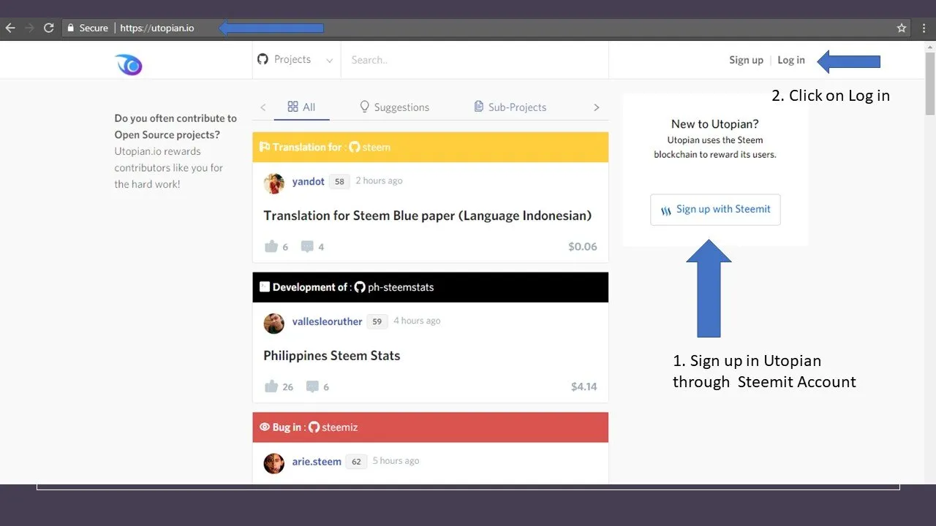
Task: Switch to the Suggestions tab
Action: pos(394,107)
